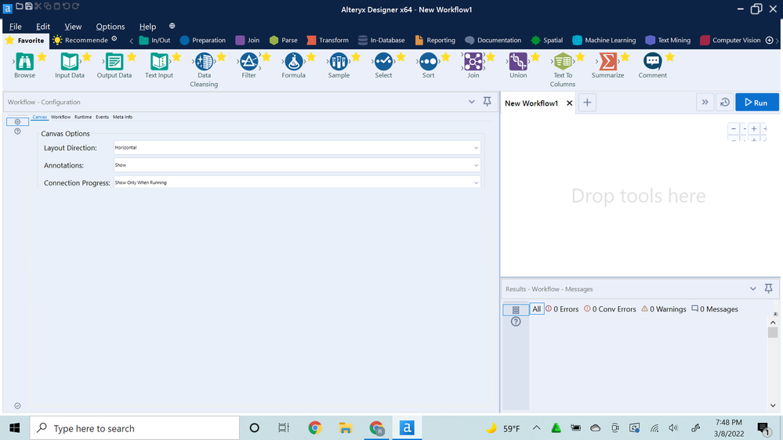
Task: Select the Browse tool icon
Action: tap(24, 61)
